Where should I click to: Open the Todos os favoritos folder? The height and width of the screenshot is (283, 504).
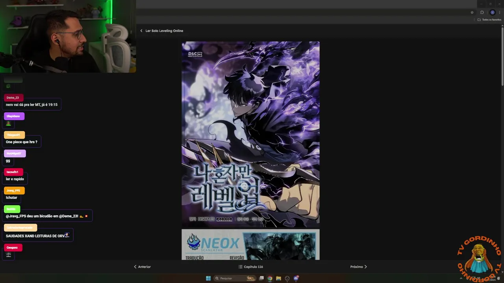tap(489, 20)
